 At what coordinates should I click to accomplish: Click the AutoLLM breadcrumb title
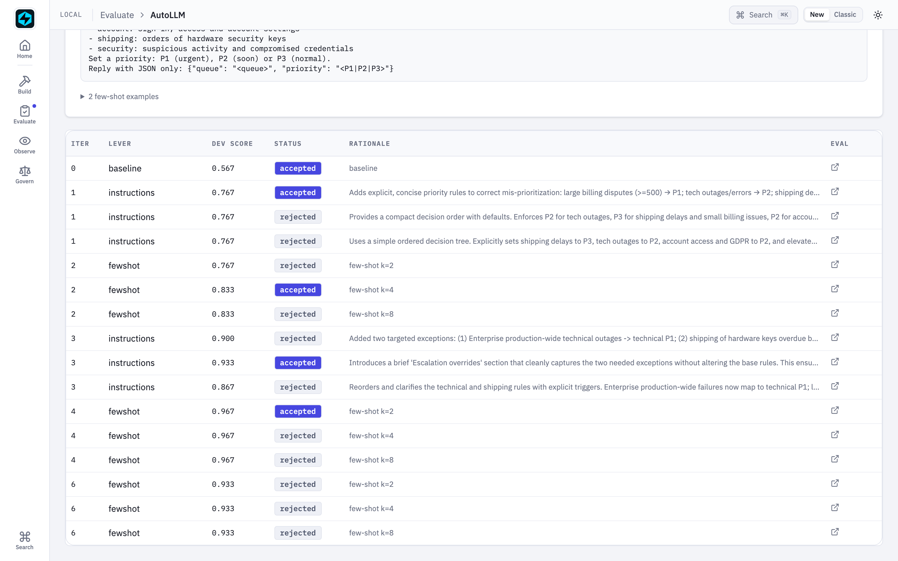click(x=168, y=15)
